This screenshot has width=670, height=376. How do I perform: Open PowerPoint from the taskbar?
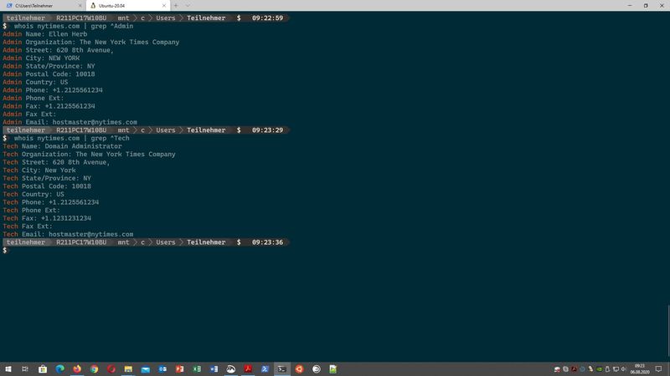179,369
